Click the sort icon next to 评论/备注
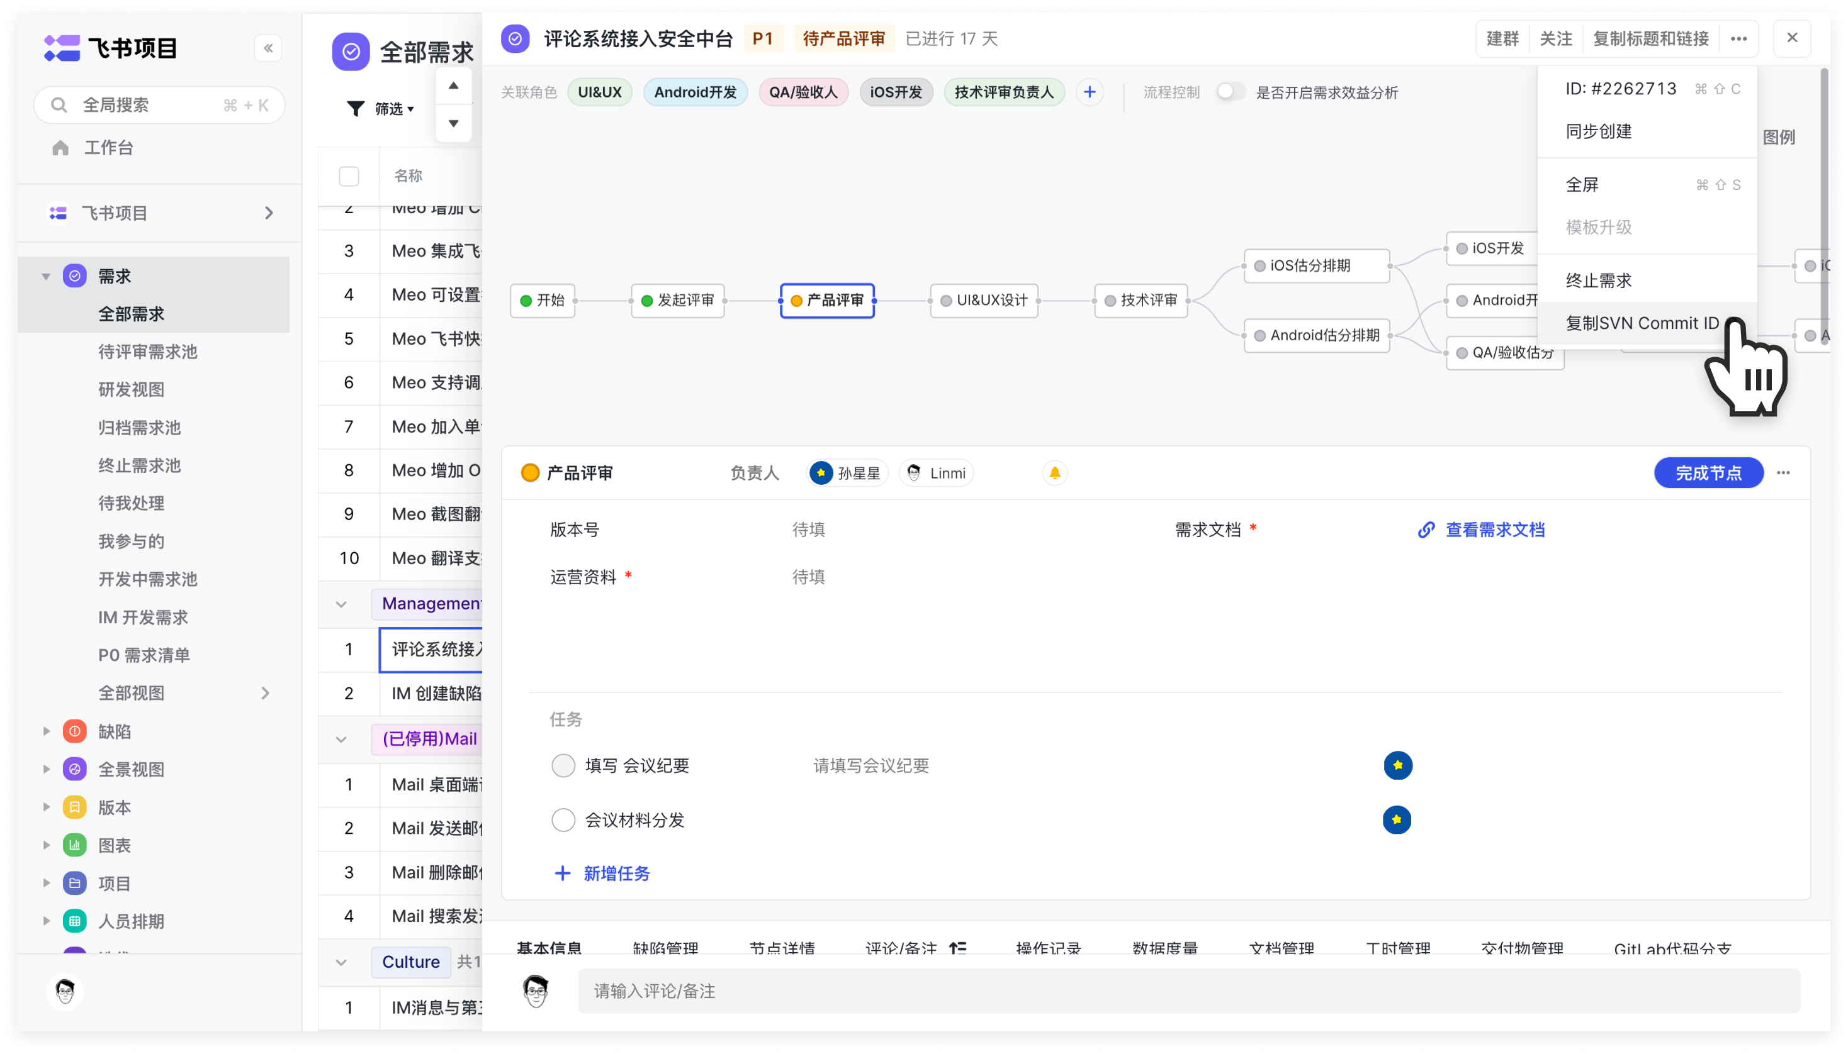1848x1054 pixels. click(x=958, y=948)
